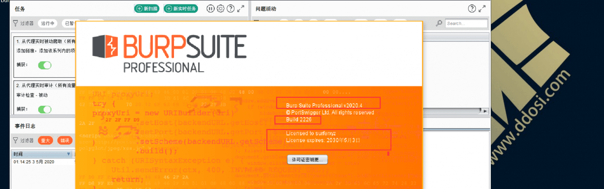The image size is (604, 189).
Task: Click the funnel filter icon in 任务
Action: [x=16, y=23]
